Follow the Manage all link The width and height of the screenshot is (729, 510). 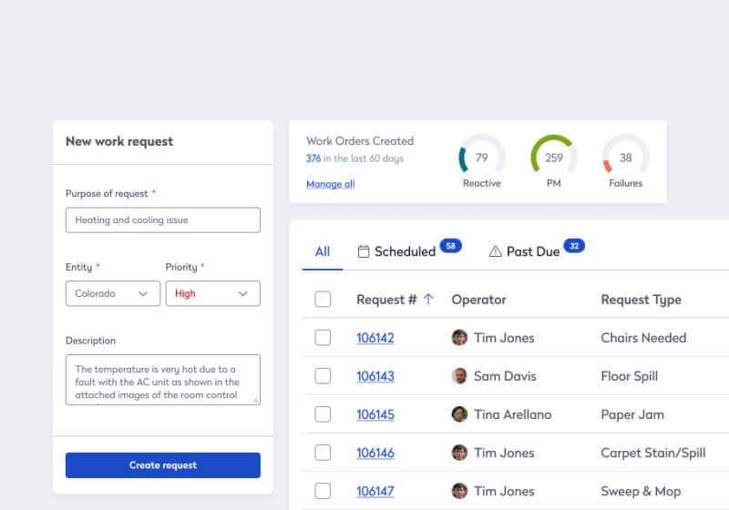330,184
